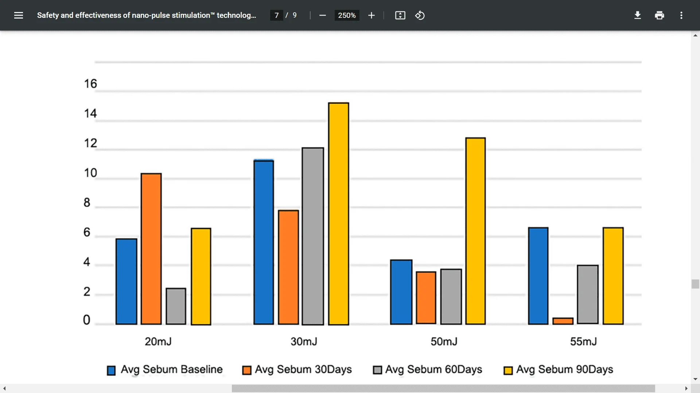The image size is (700, 393).
Task: Click the zoom out minus button
Action: coord(322,15)
